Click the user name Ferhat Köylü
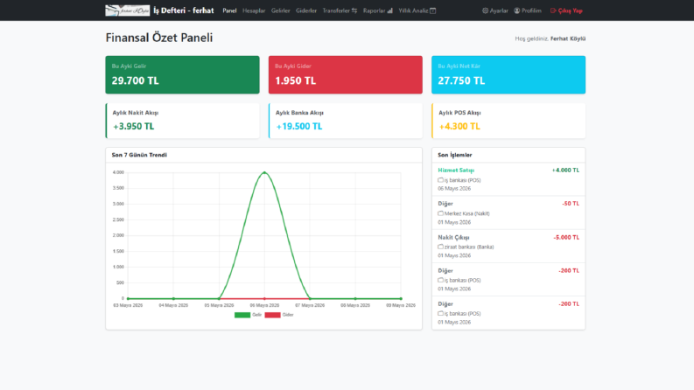 click(x=568, y=38)
